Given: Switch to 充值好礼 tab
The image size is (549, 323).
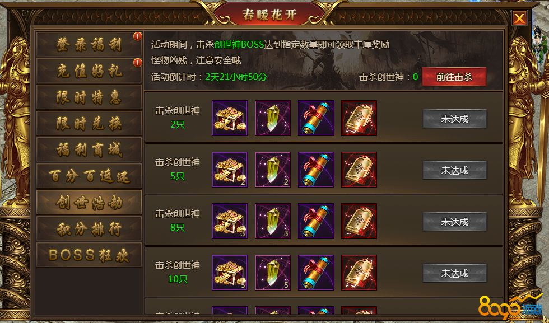Looking at the screenshot, I should [89, 71].
